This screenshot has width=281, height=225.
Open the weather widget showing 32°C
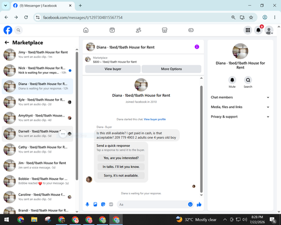(x=196, y=219)
